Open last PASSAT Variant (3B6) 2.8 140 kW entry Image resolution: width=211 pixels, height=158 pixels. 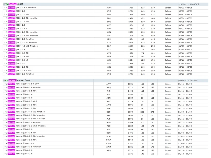20,154
